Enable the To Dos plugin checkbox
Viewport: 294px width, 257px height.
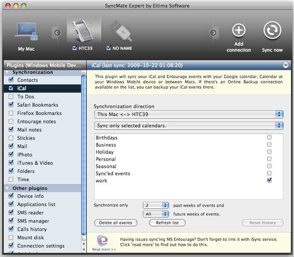pos(11,96)
